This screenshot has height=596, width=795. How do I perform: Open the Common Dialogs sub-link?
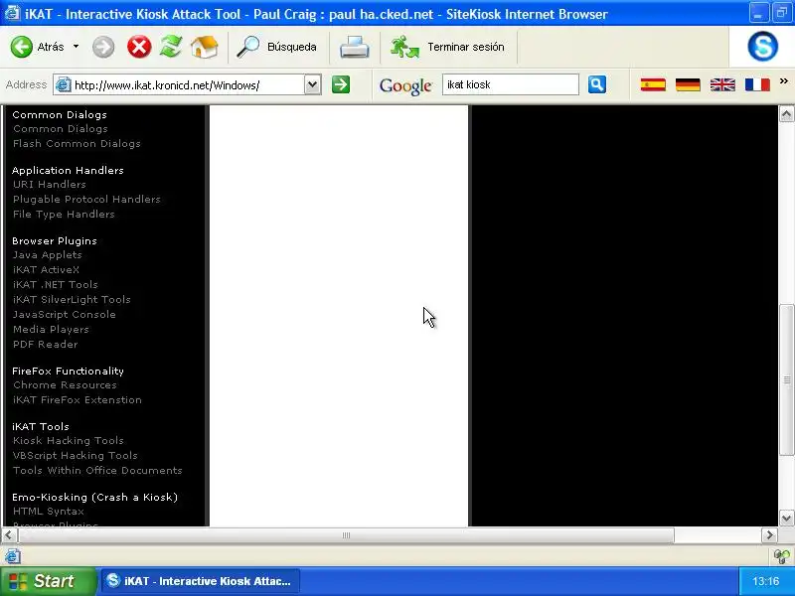(61, 129)
